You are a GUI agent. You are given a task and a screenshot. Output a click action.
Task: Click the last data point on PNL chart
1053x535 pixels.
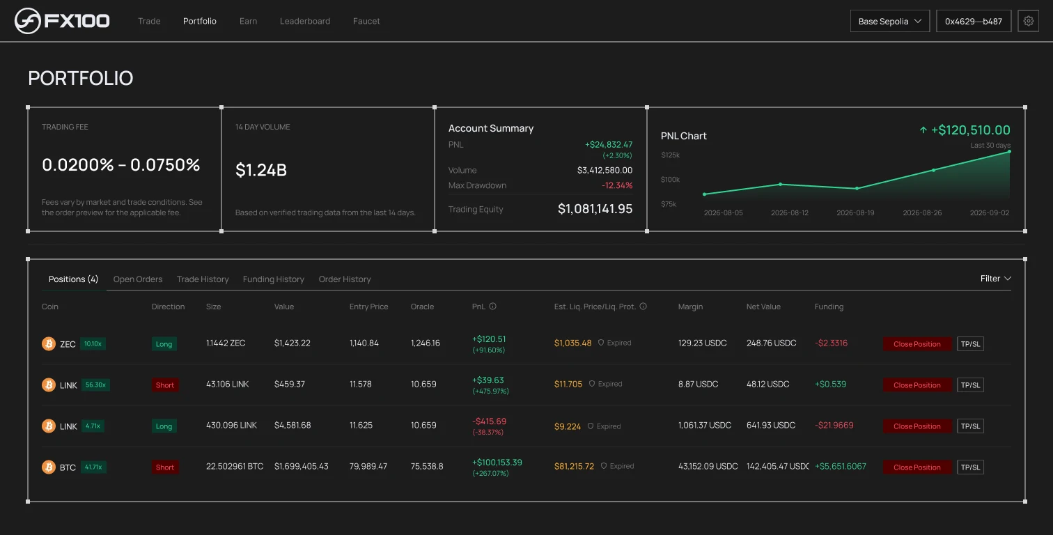pos(1009,151)
